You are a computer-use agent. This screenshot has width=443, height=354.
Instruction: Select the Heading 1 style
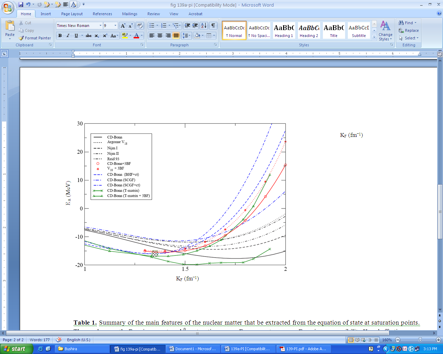(x=284, y=30)
